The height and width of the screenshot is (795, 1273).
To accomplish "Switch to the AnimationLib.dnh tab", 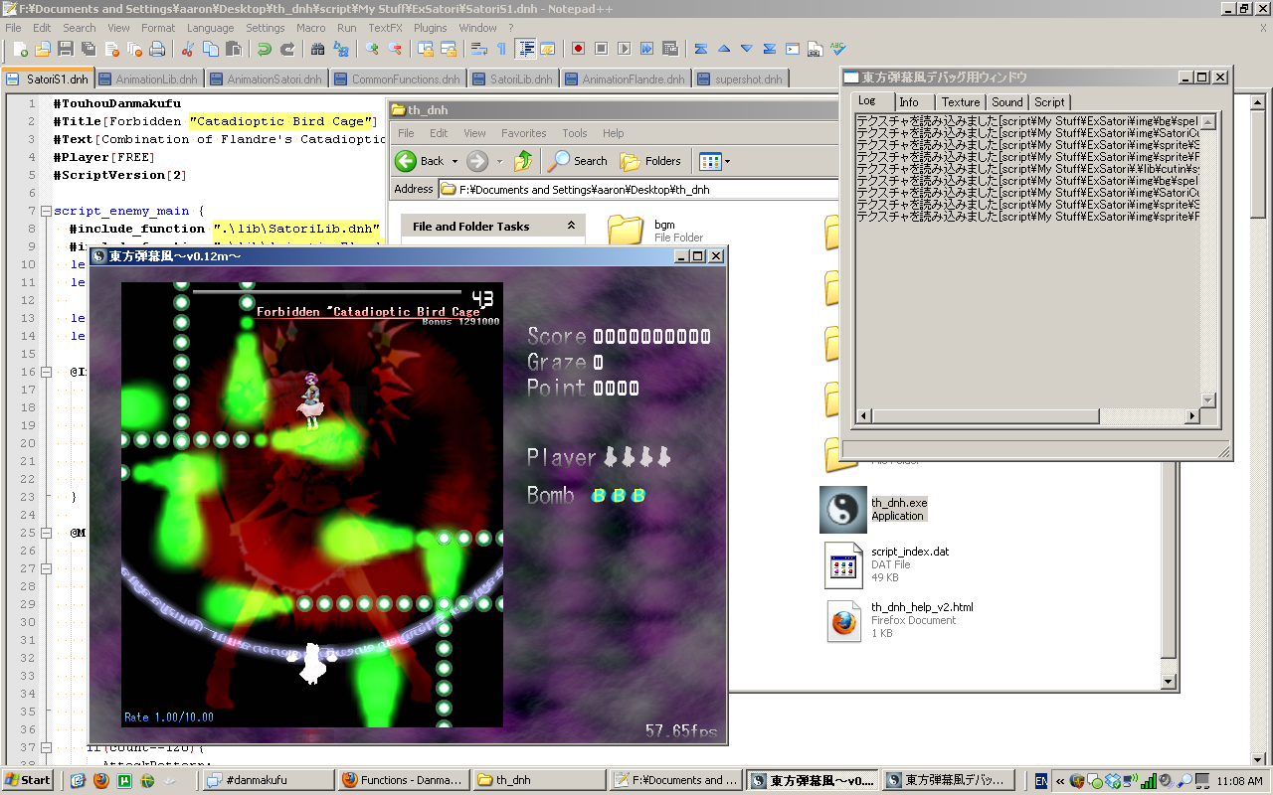I will tap(148, 79).
